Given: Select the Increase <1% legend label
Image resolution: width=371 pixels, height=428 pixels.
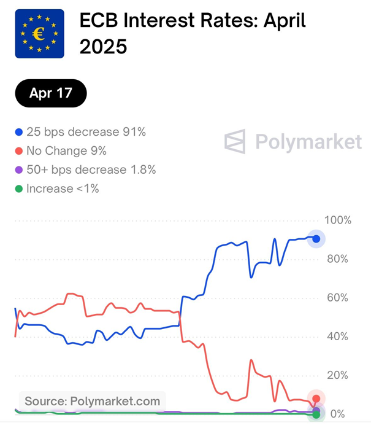Looking at the screenshot, I should 63,189.
